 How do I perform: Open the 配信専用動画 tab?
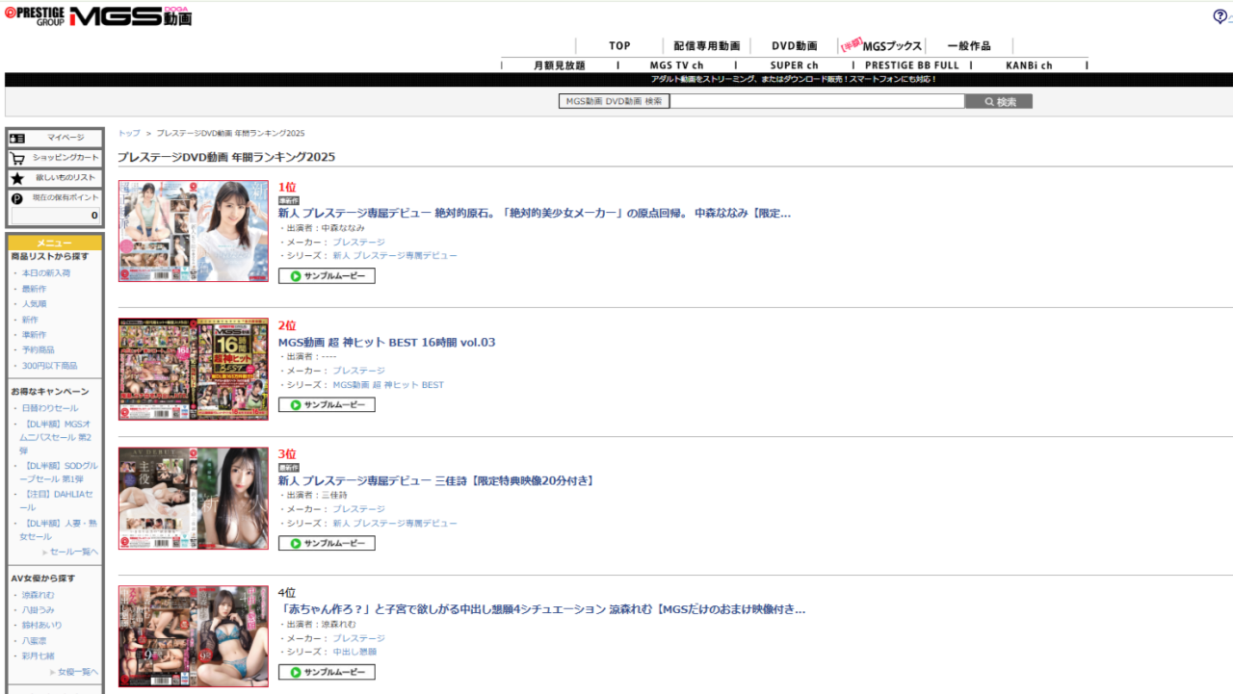coord(706,46)
